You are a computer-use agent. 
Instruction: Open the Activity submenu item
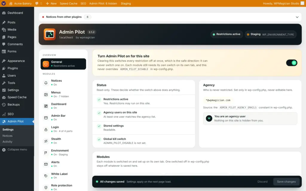point(7,142)
